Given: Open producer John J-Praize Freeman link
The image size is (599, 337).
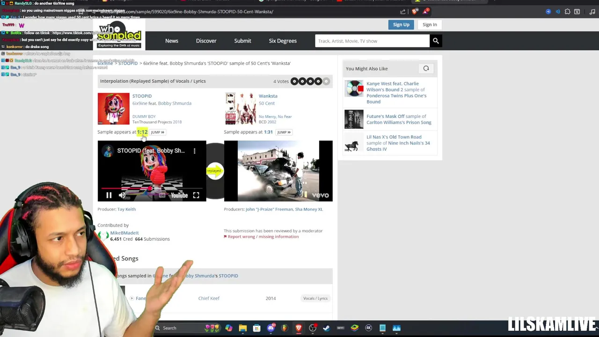Looking at the screenshot, I should point(269,209).
